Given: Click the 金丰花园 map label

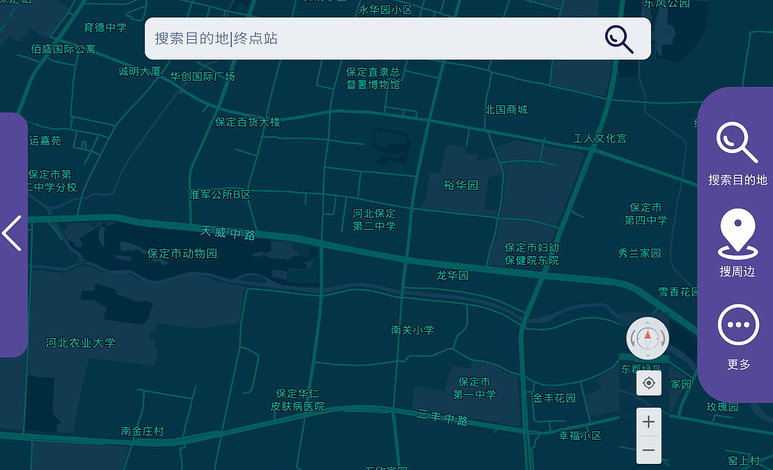Looking at the screenshot, I should 556,398.
